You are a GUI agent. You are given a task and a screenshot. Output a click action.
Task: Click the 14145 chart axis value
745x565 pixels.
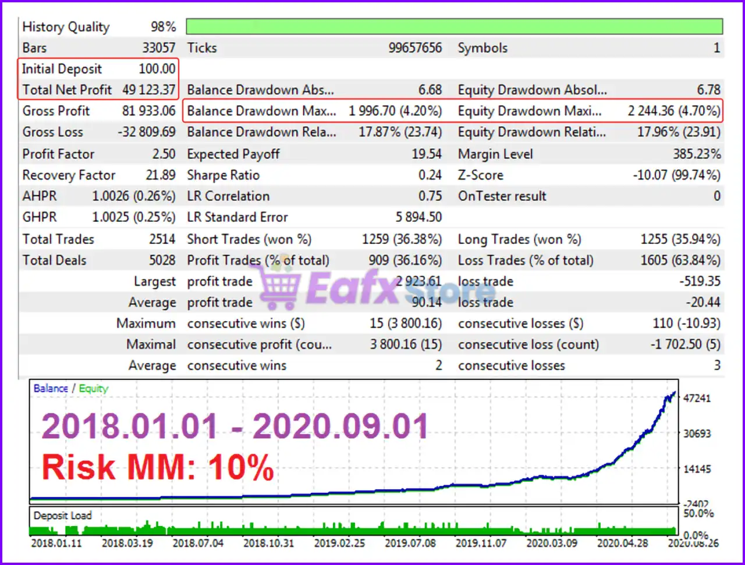tap(698, 469)
